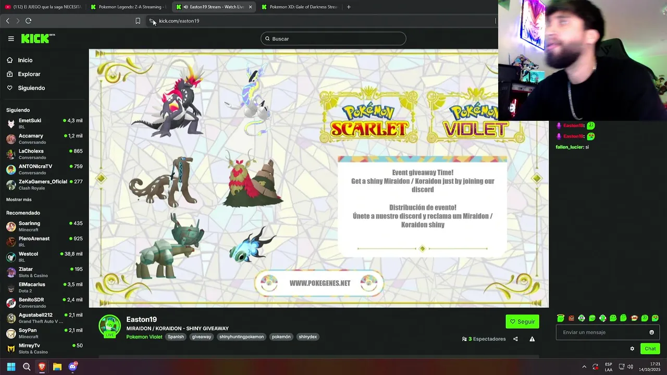667x375 pixels.
Task: Switch ESP LAA keyboard language
Action: (609, 367)
